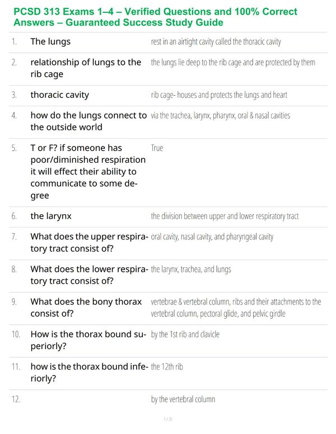Select 'relationship of lungs to the rib cage'
The width and height of the screenshot is (336, 434).
pos(86,68)
